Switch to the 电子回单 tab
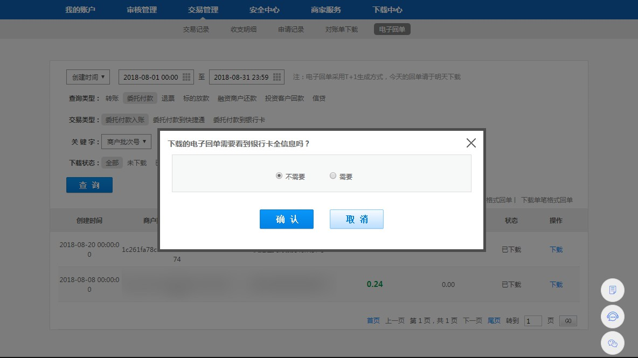This screenshot has width=638, height=358. tap(392, 29)
